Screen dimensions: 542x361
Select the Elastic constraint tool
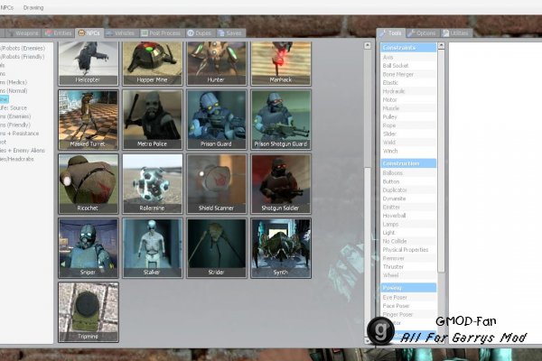coord(408,82)
